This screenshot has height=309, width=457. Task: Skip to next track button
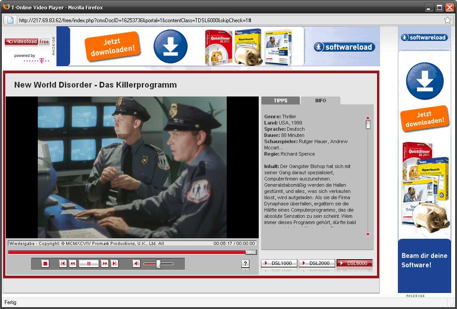point(115,264)
